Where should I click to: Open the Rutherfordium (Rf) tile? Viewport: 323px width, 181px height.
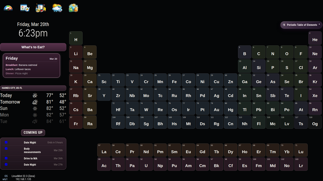(x=118, y=122)
